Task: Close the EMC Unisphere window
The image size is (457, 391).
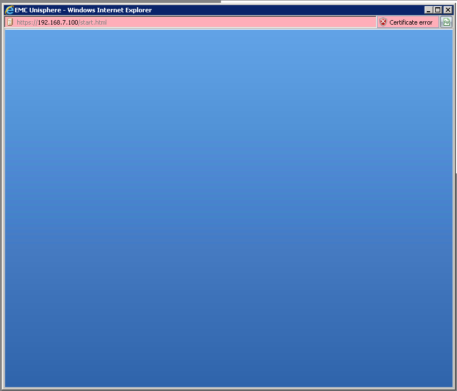Action: click(x=447, y=10)
